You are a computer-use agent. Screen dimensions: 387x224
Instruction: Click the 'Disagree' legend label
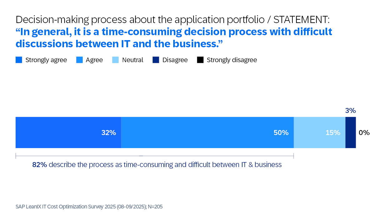coord(175,60)
